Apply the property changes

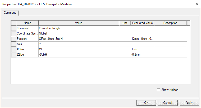pos(189,103)
